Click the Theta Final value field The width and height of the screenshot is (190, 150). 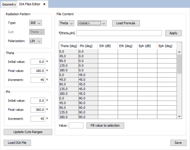38,71
